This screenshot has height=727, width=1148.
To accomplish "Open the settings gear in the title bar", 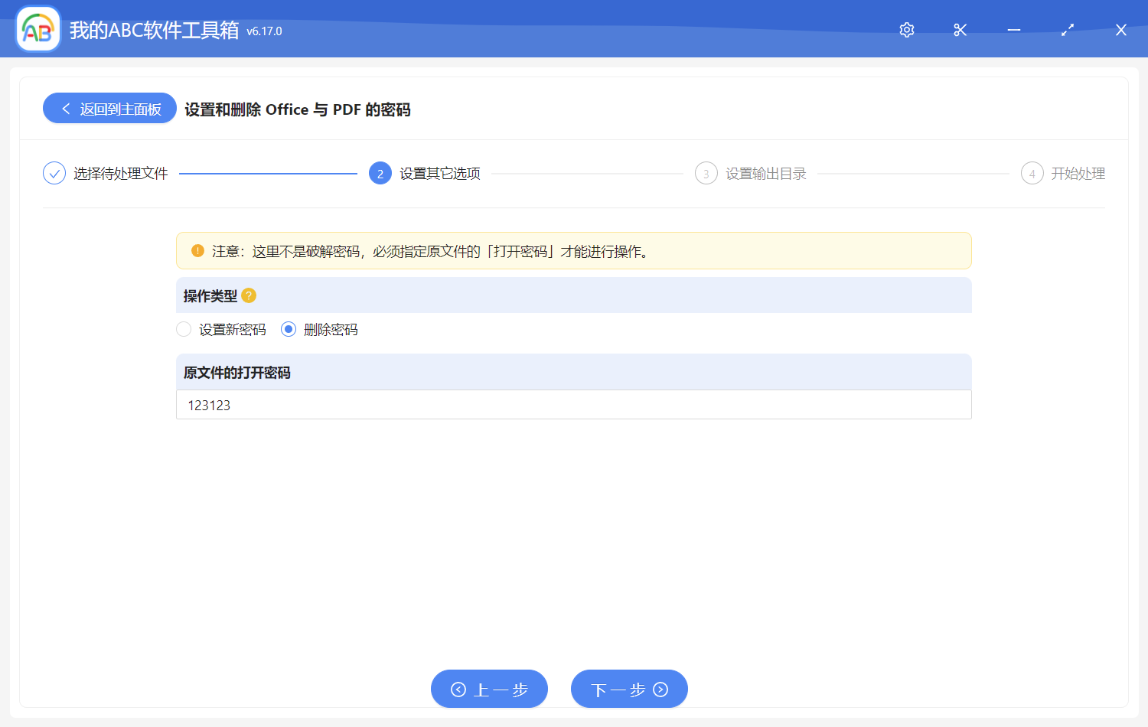I will pos(906,30).
